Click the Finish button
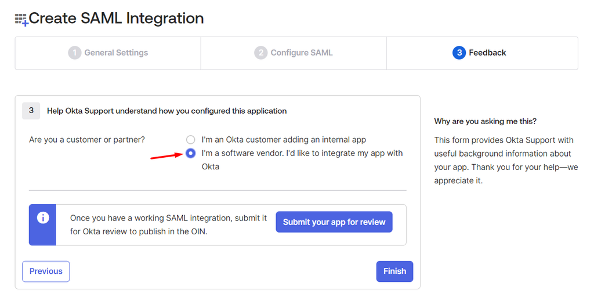 tap(394, 271)
